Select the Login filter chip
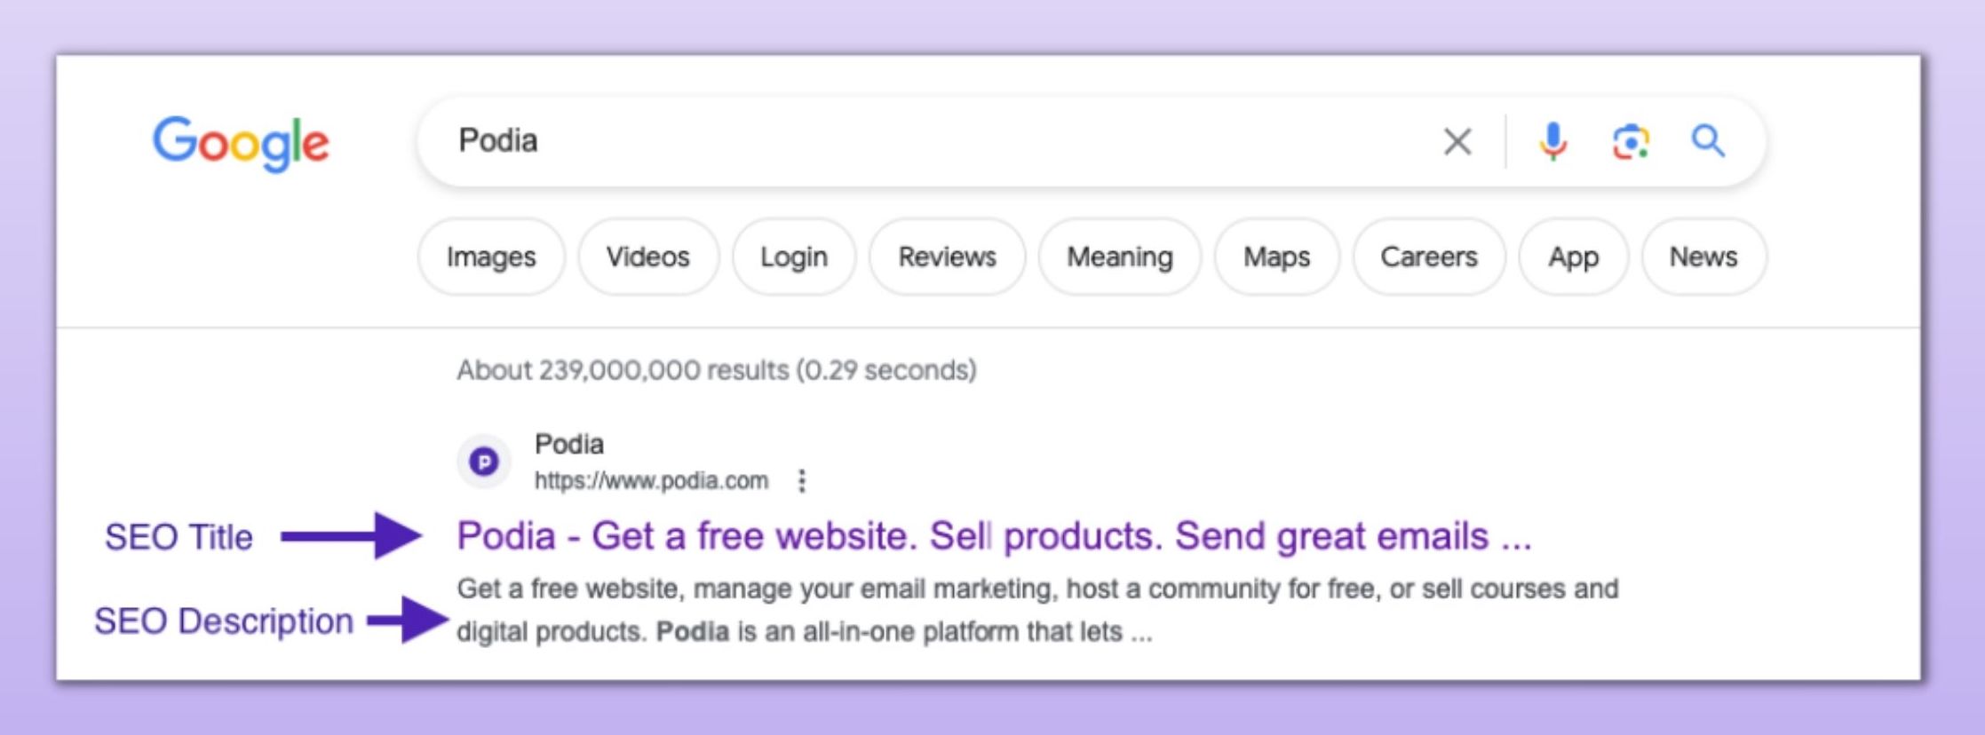Image resolution: width=1985 pixels, height=735 pixels. [x=793, y=257]
